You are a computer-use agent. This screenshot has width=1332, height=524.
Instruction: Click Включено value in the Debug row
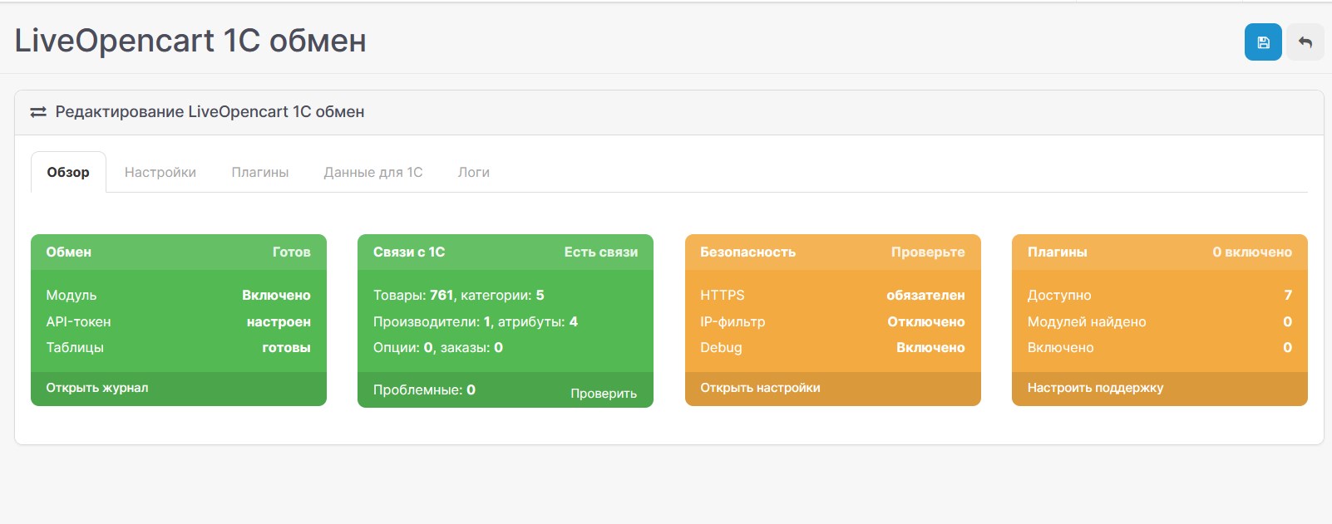click(930, 347)
